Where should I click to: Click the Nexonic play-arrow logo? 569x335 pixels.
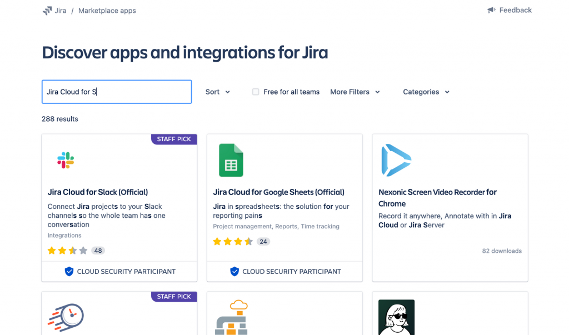396,160
